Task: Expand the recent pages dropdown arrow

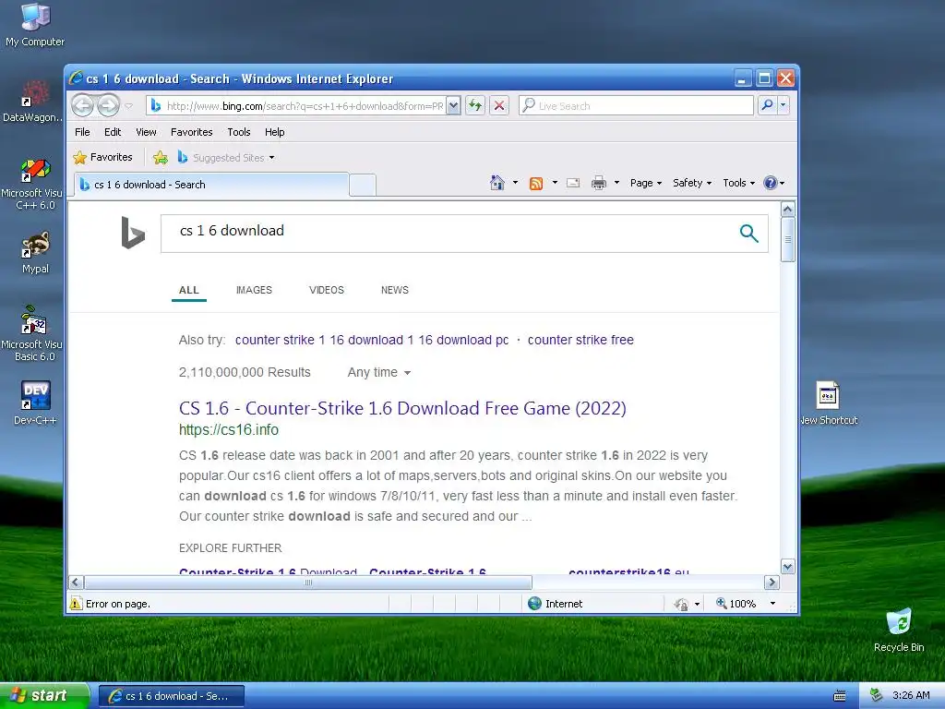Action: point(128,106)
